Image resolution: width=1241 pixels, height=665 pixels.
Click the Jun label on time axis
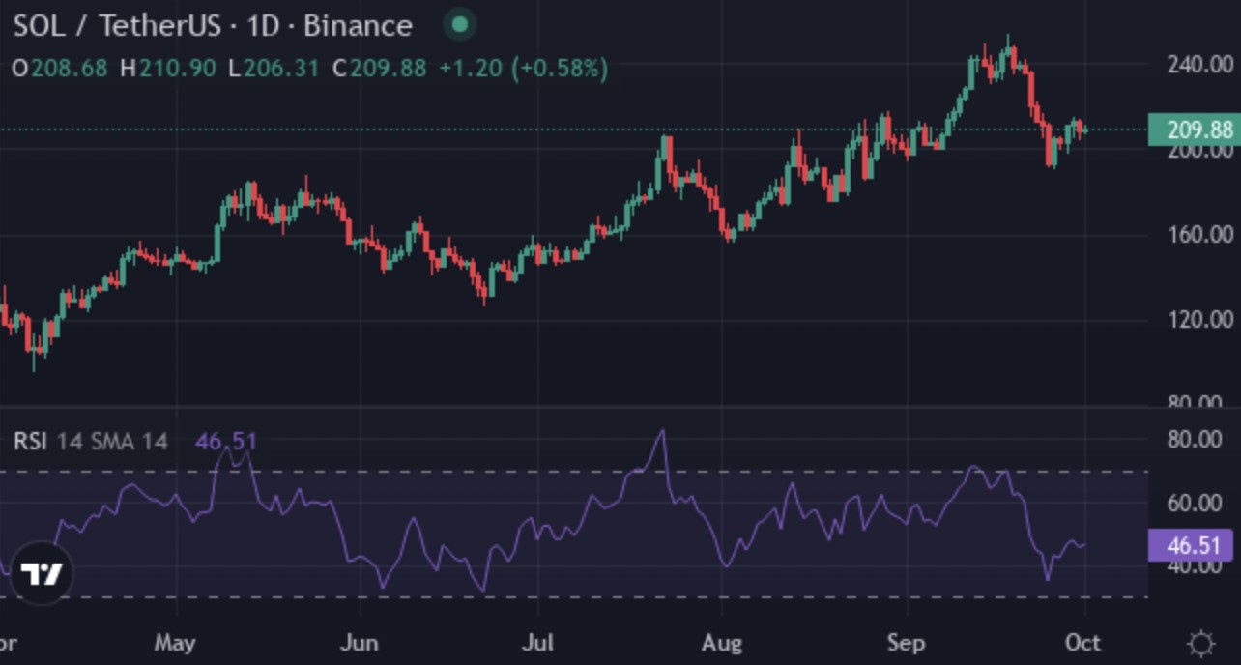tap(360, 643)
